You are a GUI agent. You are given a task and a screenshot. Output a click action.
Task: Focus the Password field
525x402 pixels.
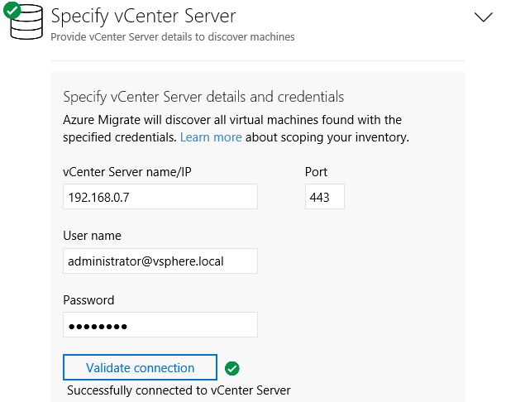tap(160, 325)
